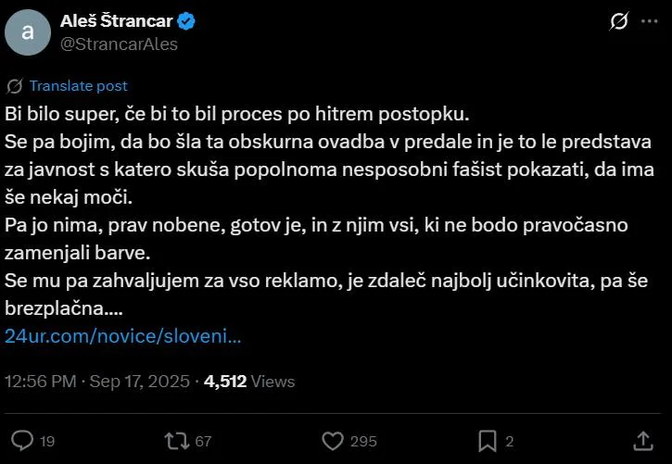Click the like count of 295
This screenshot has width=672, height=464.
coord(363,442)
